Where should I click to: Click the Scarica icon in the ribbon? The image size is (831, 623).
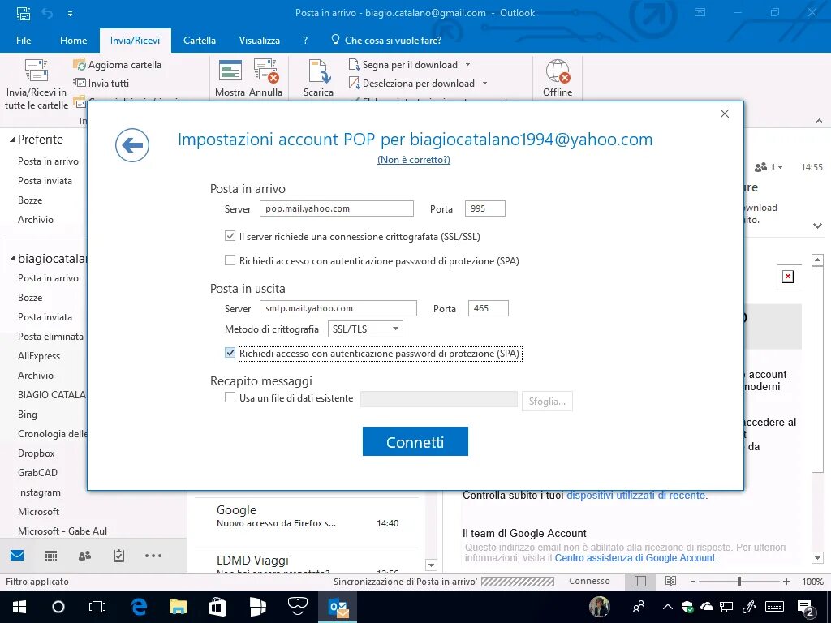coord(317,77)
